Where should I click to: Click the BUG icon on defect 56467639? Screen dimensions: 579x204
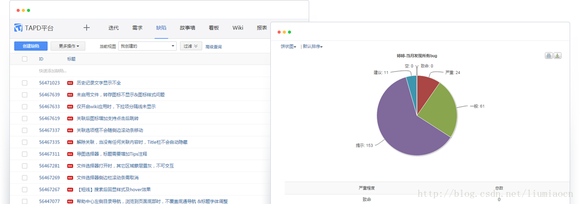click(70, 95)
